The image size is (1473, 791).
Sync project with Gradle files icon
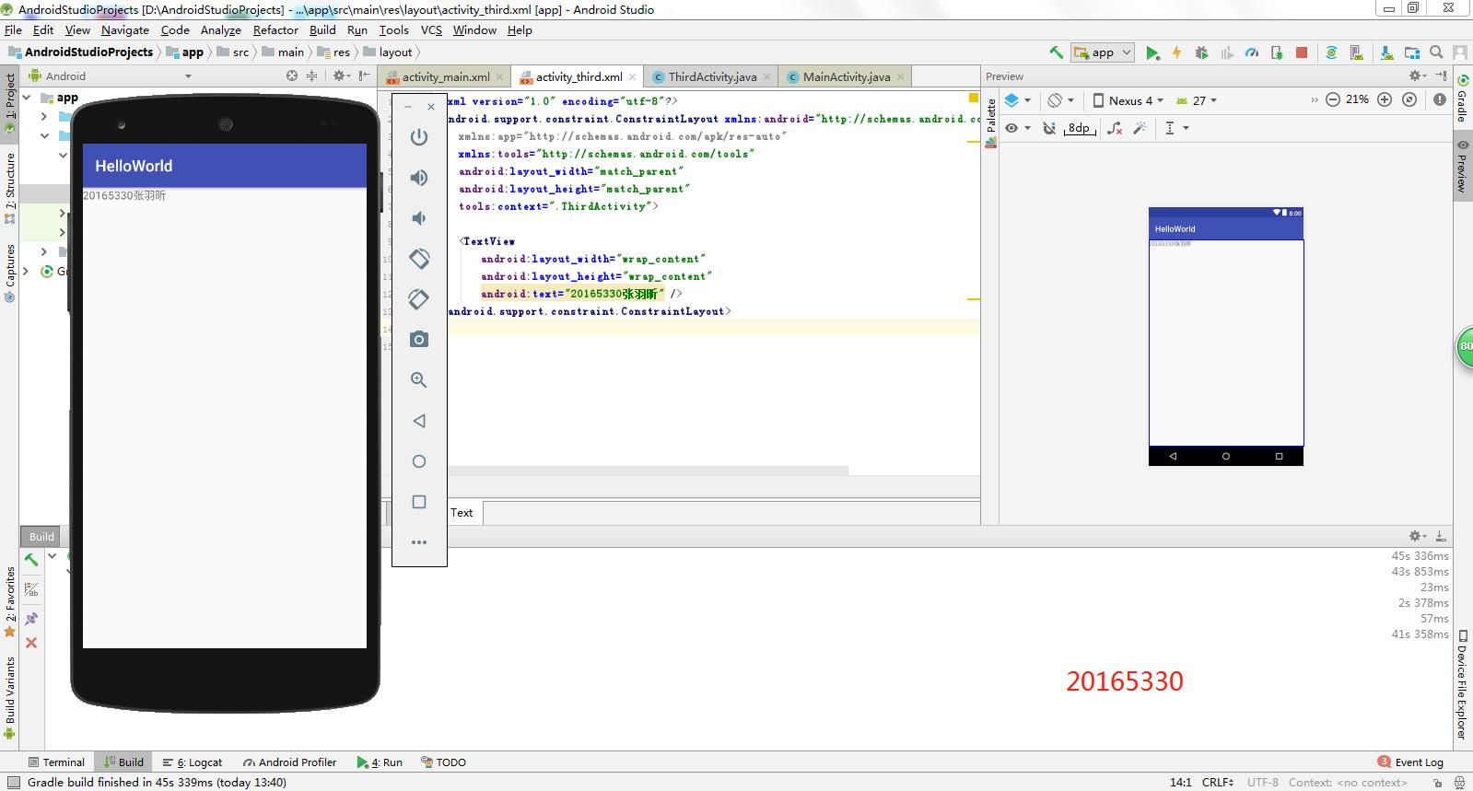click(x=1331, y=52)
